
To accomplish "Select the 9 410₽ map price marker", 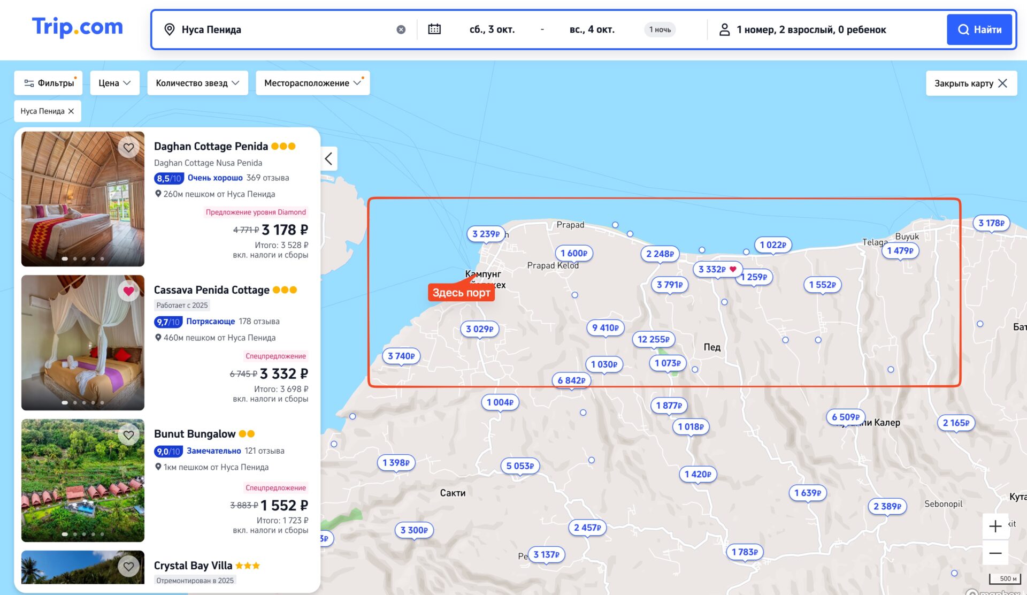I will pyautogui.click(x=605, y=327).
